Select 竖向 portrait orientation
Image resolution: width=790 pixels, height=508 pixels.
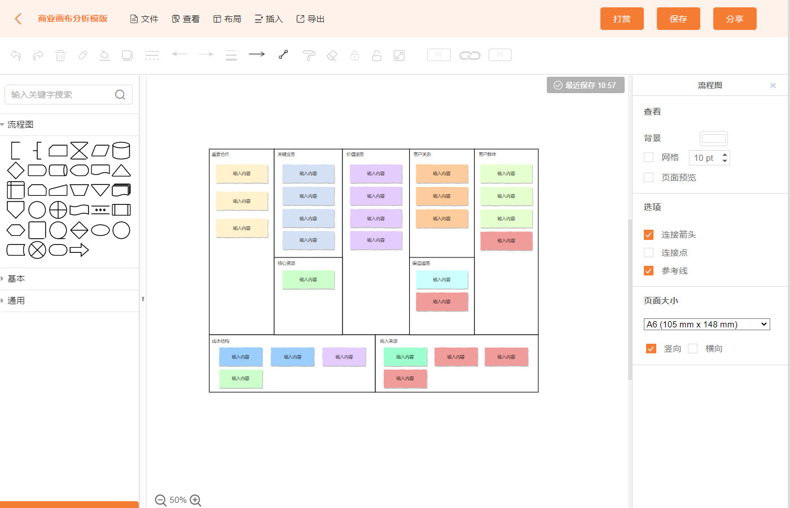pyautogui.click(x=651, y=349)
